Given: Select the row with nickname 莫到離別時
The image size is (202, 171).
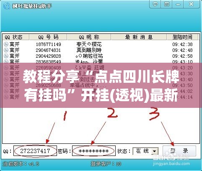Looking at the screenshot, I should tap(101, 50).
